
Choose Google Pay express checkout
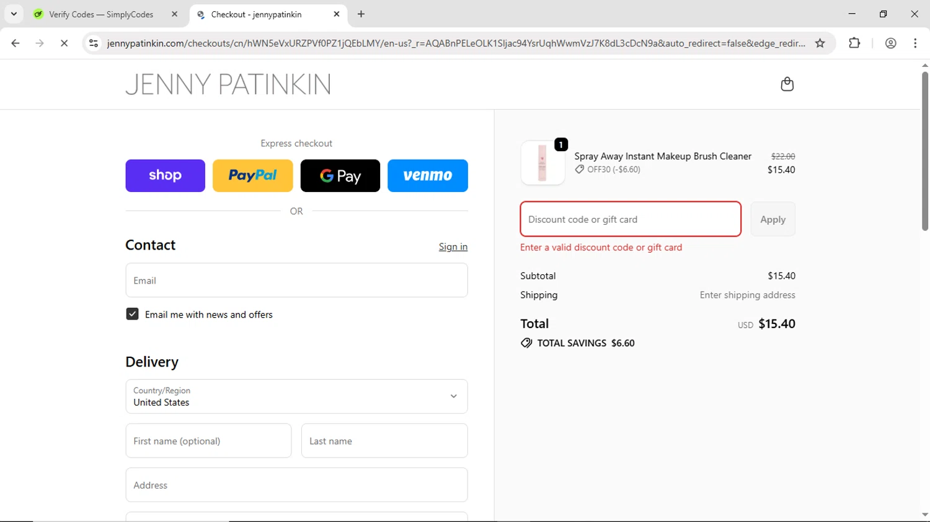coord(340,176)
